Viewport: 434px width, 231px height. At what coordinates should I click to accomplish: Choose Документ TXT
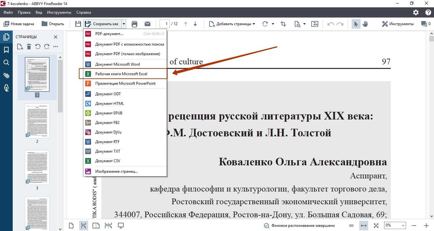click(125, 151)
